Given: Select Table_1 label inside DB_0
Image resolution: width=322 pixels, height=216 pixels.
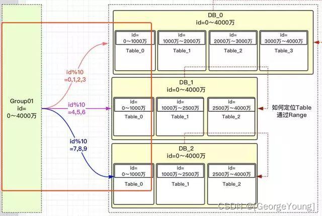Looking at the screenshot, I should click(x=182, y=51).
